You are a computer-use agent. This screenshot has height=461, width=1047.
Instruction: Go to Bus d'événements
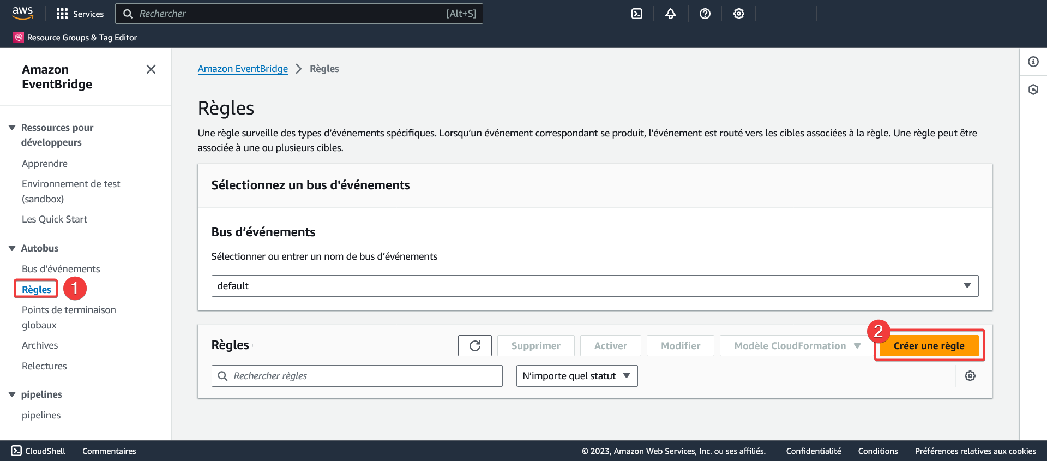[61, 269]
